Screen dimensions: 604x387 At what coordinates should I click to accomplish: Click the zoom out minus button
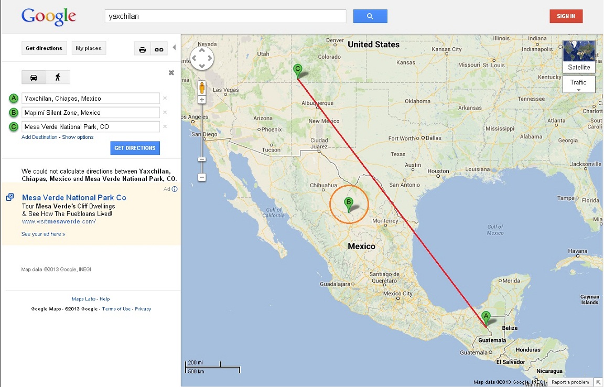(x=202, y=177)
